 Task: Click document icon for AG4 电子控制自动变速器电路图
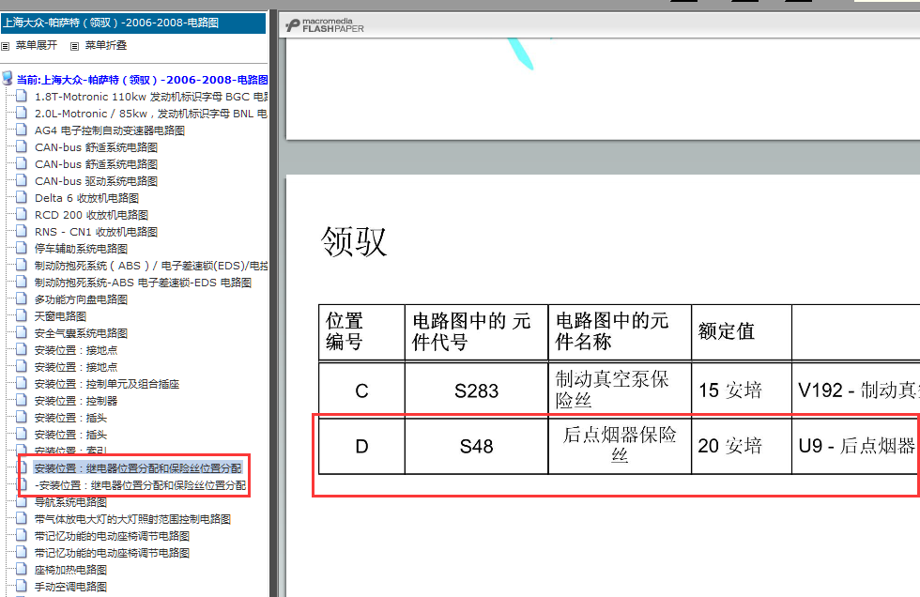click(x=22, y=130)
